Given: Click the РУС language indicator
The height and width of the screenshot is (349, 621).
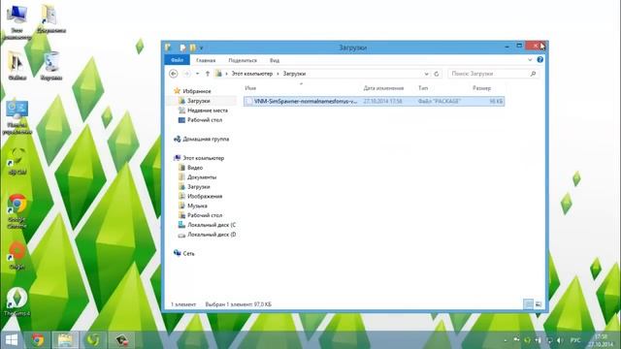Looking at the screenshot, I should point(574,340).
